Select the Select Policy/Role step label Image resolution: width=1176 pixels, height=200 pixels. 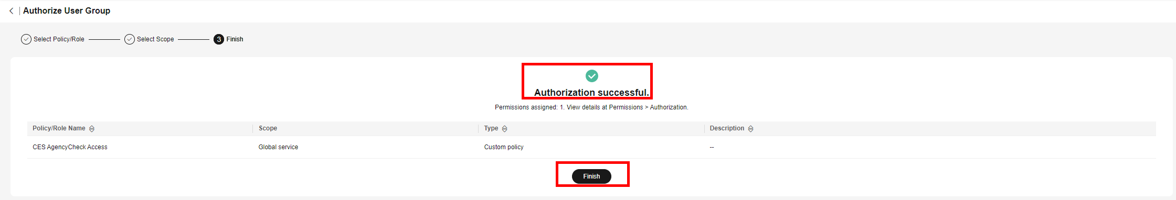[x=59, y=39]
